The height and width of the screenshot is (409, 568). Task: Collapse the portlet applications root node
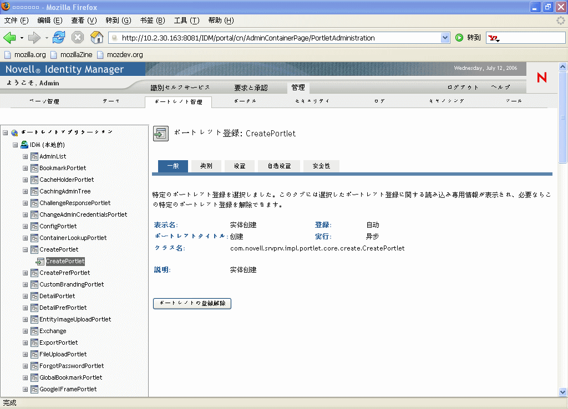click(x=6, y=133)
